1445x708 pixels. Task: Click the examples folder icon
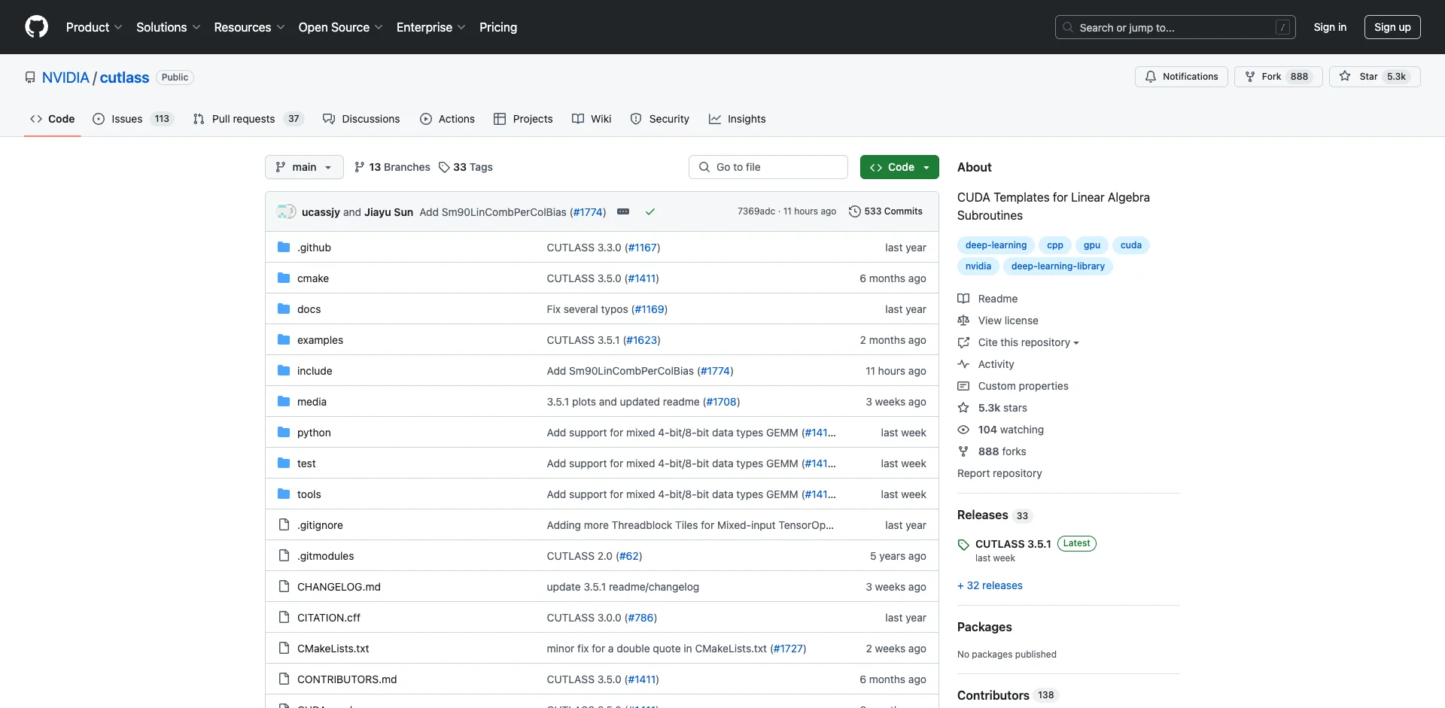pyautogui.click(x=284, y=339)
